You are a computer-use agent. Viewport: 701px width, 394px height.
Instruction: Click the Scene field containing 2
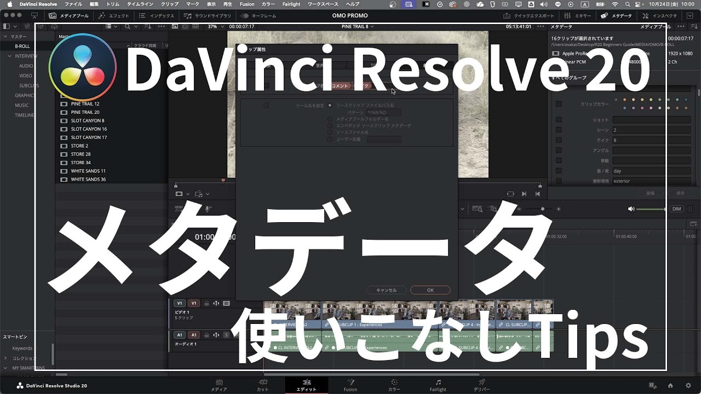tap(652, 130)
